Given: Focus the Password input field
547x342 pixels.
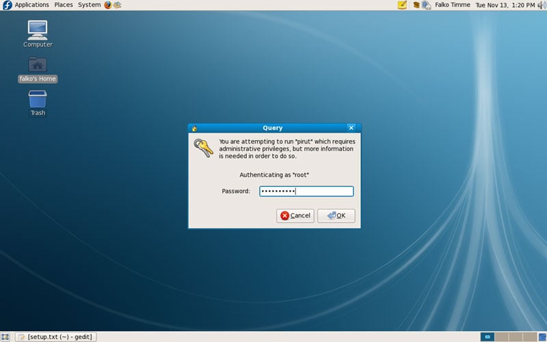Looking at the screenshot, I should (306, 192).
